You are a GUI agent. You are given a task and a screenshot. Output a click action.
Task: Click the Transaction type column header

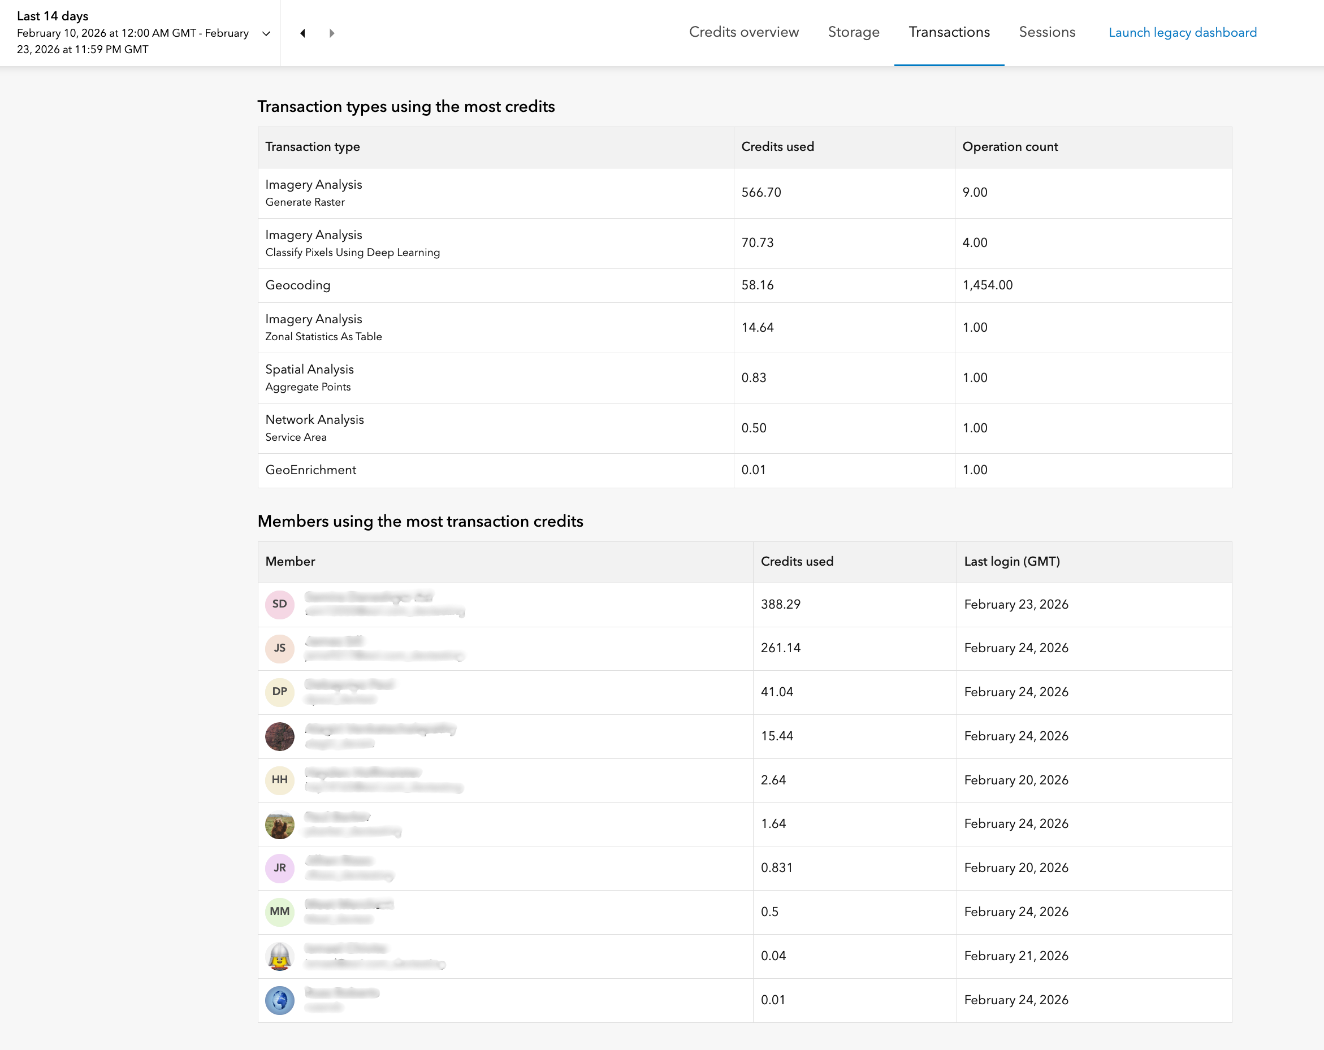313,147
